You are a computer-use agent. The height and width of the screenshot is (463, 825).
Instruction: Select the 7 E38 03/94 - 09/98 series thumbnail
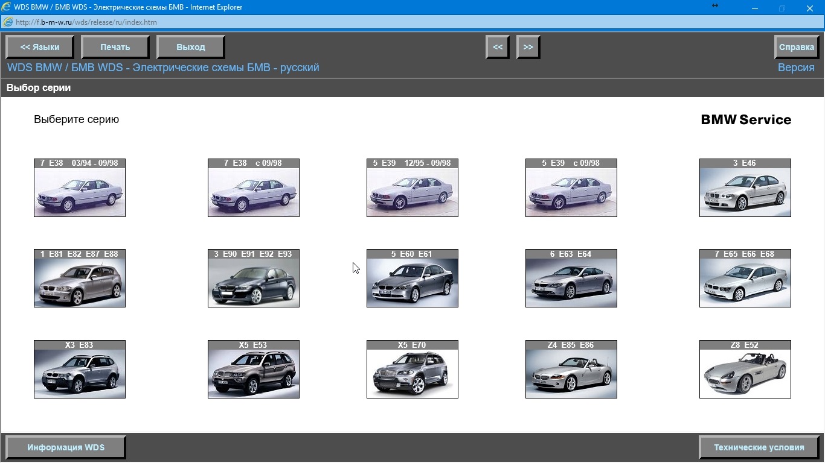[80, 187]
